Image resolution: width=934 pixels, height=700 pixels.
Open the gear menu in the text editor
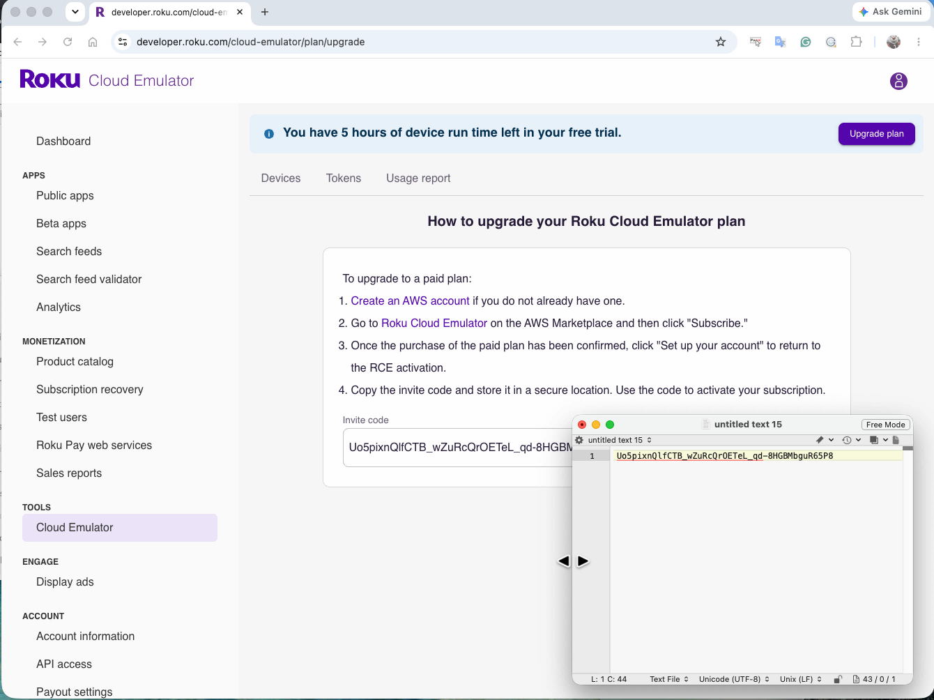pyautogui.click(x=579, y=440)
